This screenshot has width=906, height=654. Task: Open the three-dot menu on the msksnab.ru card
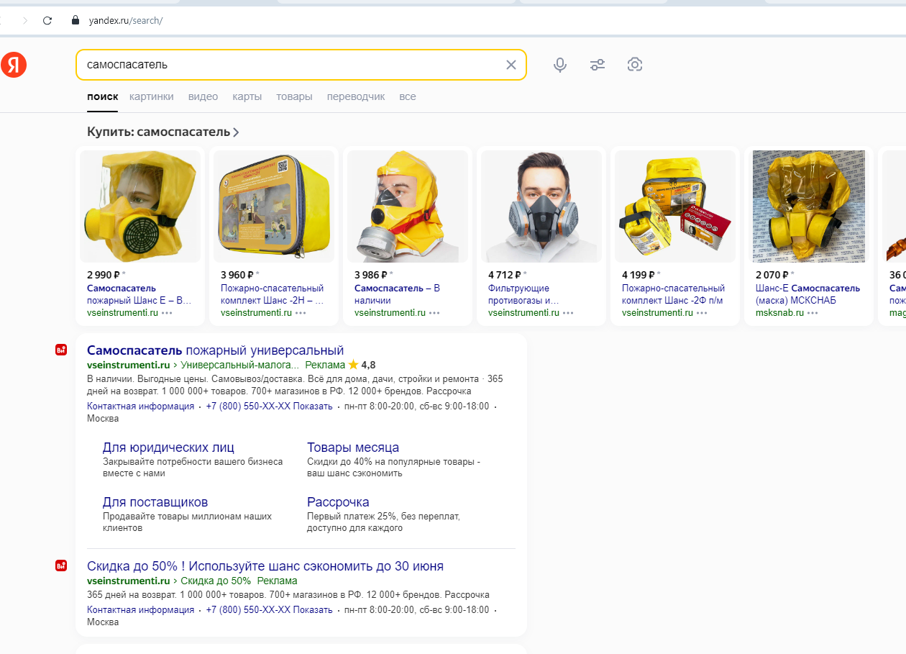tap(813, 313)
